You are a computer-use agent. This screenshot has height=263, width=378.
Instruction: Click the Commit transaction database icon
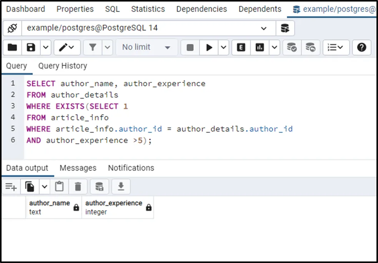point(292,47)
